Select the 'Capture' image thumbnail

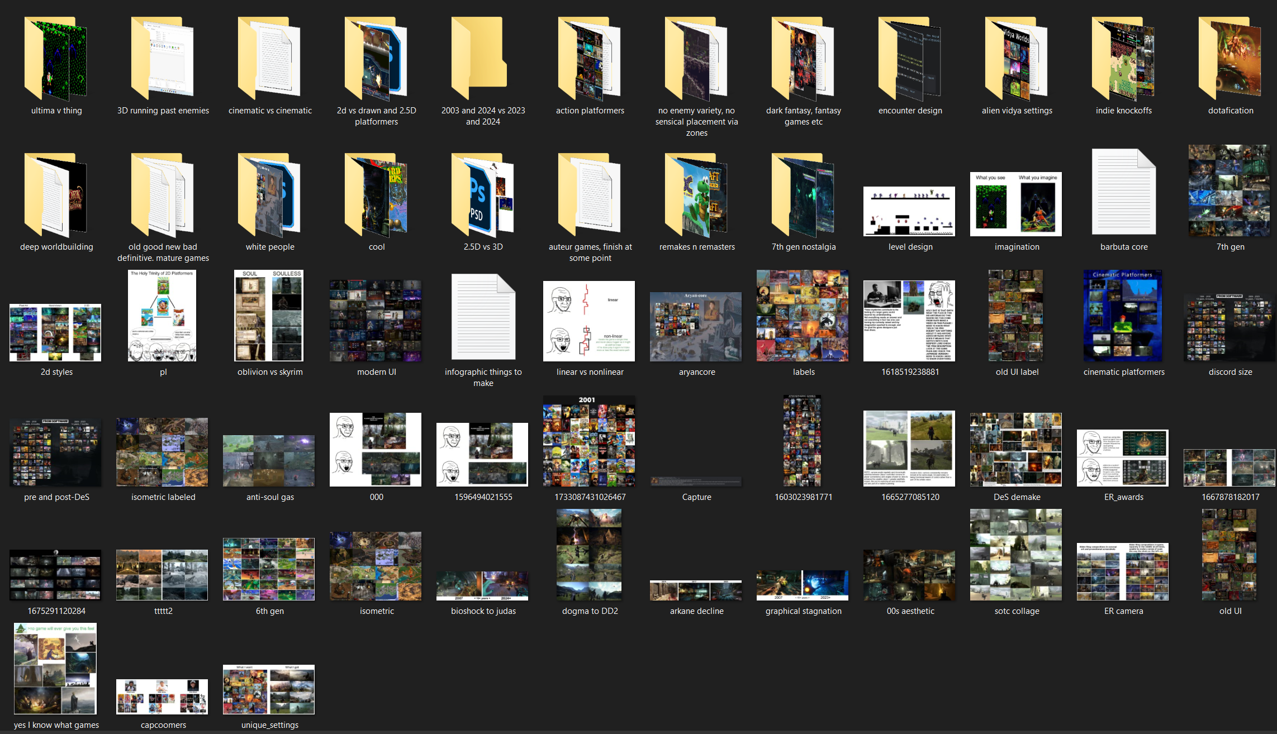[696, 482]
